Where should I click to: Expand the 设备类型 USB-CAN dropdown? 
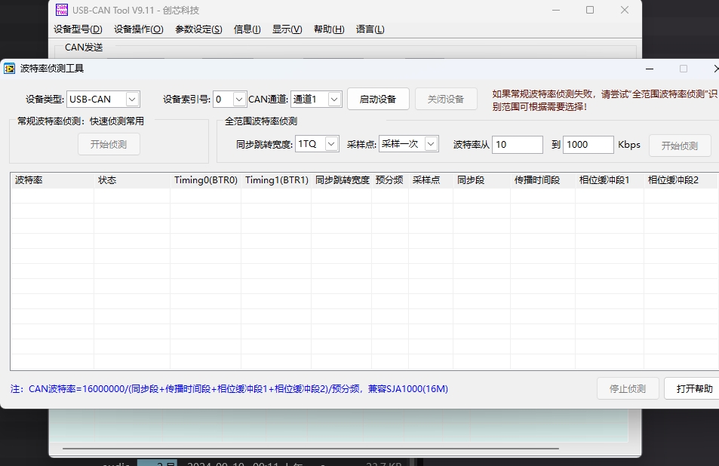pyautogui.click(x=132, y=100)
